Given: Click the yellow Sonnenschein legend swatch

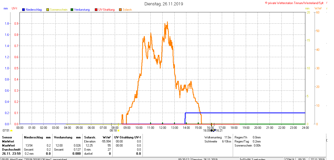Looking at the screenshot, I should coord(47,10).
